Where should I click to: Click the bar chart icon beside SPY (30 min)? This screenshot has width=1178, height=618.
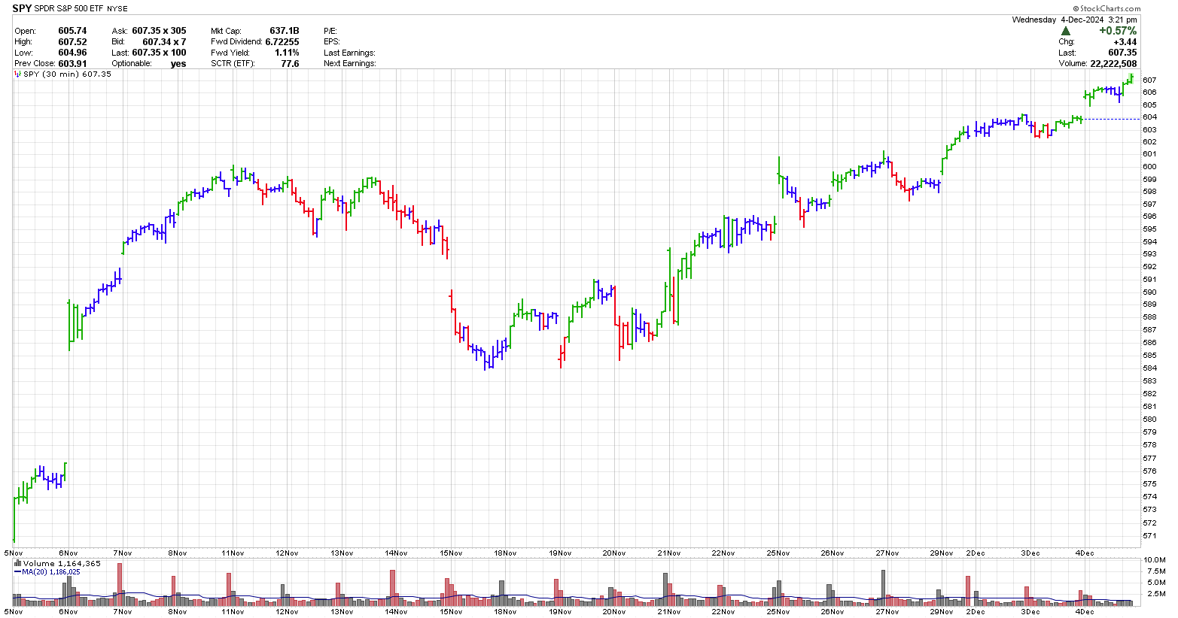[18, 74]
